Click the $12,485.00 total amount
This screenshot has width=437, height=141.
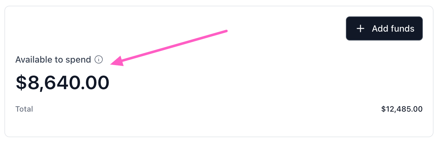pos(402,109)
